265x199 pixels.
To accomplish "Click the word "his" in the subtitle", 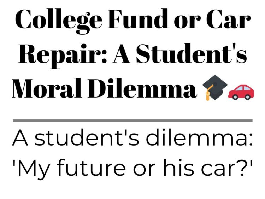I will (x=179, y=168).
